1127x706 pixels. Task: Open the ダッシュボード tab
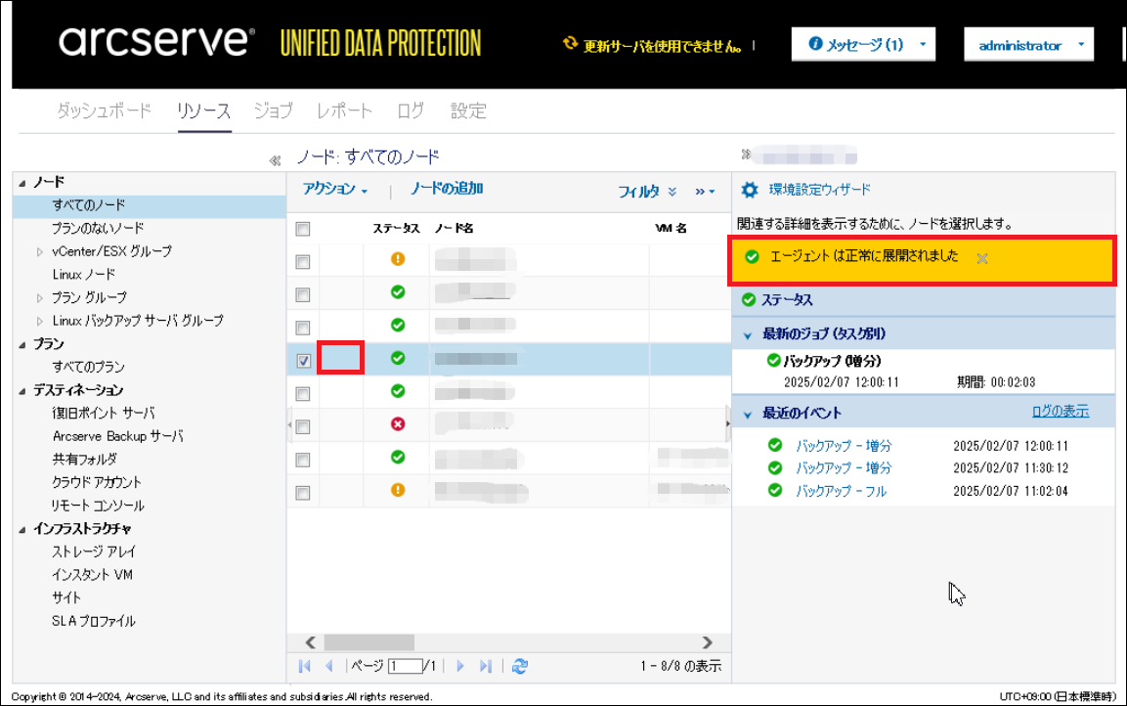tap(105, 110)
